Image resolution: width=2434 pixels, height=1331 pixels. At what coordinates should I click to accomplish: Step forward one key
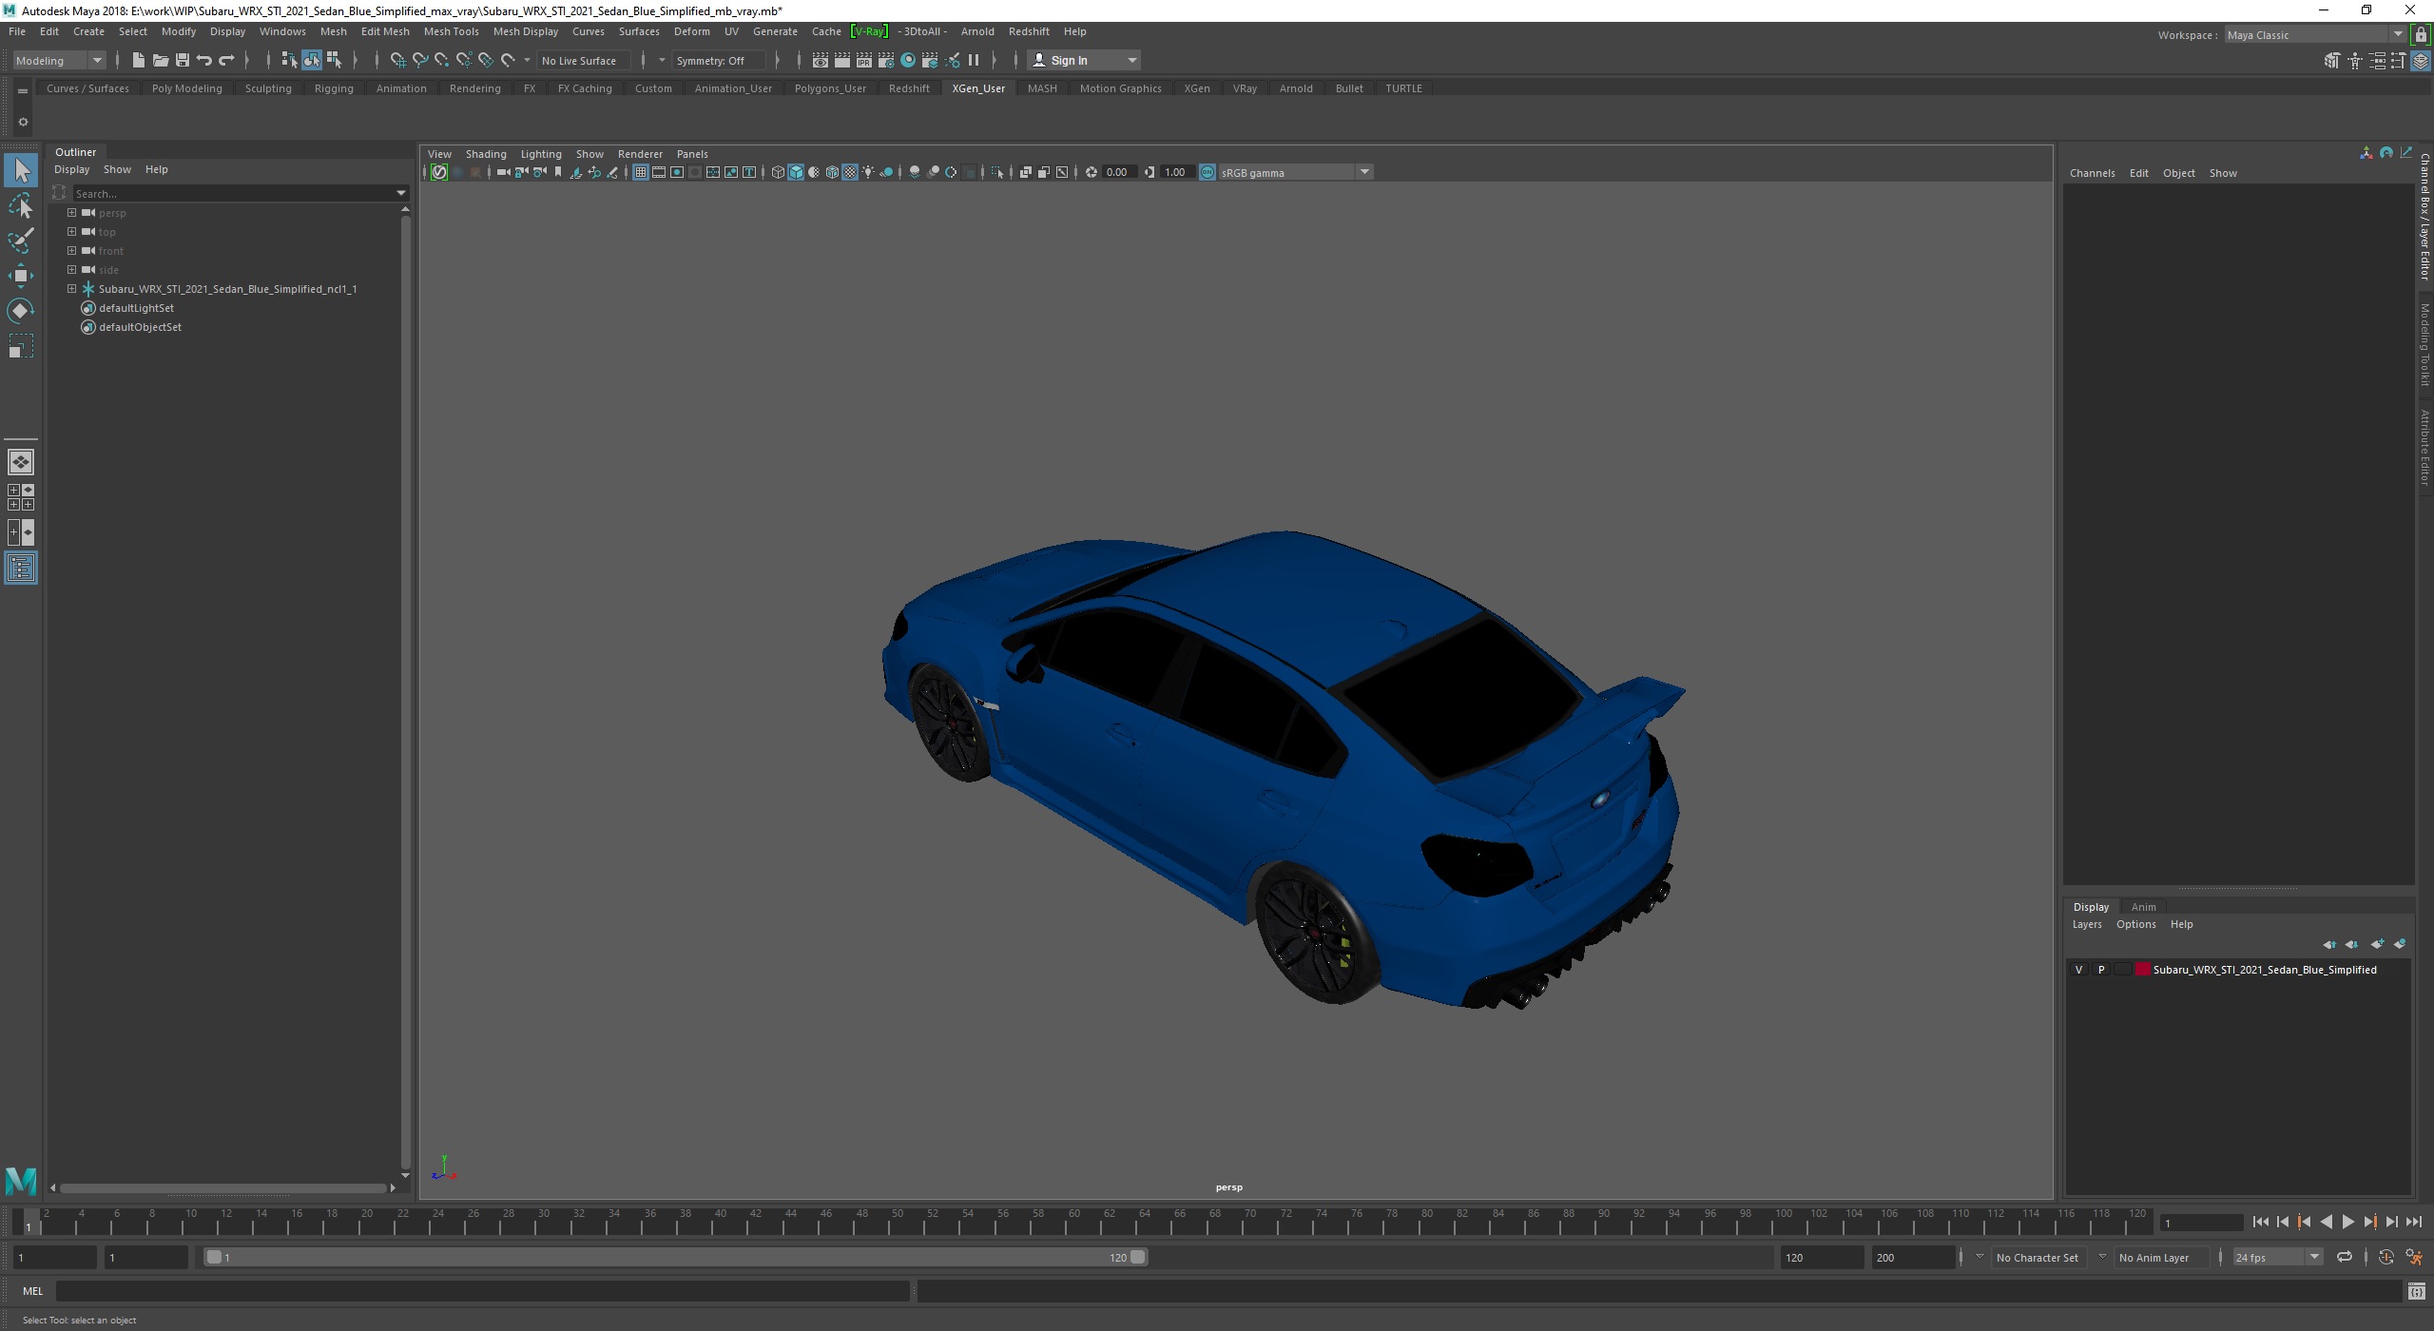tap(2370, 1223)
